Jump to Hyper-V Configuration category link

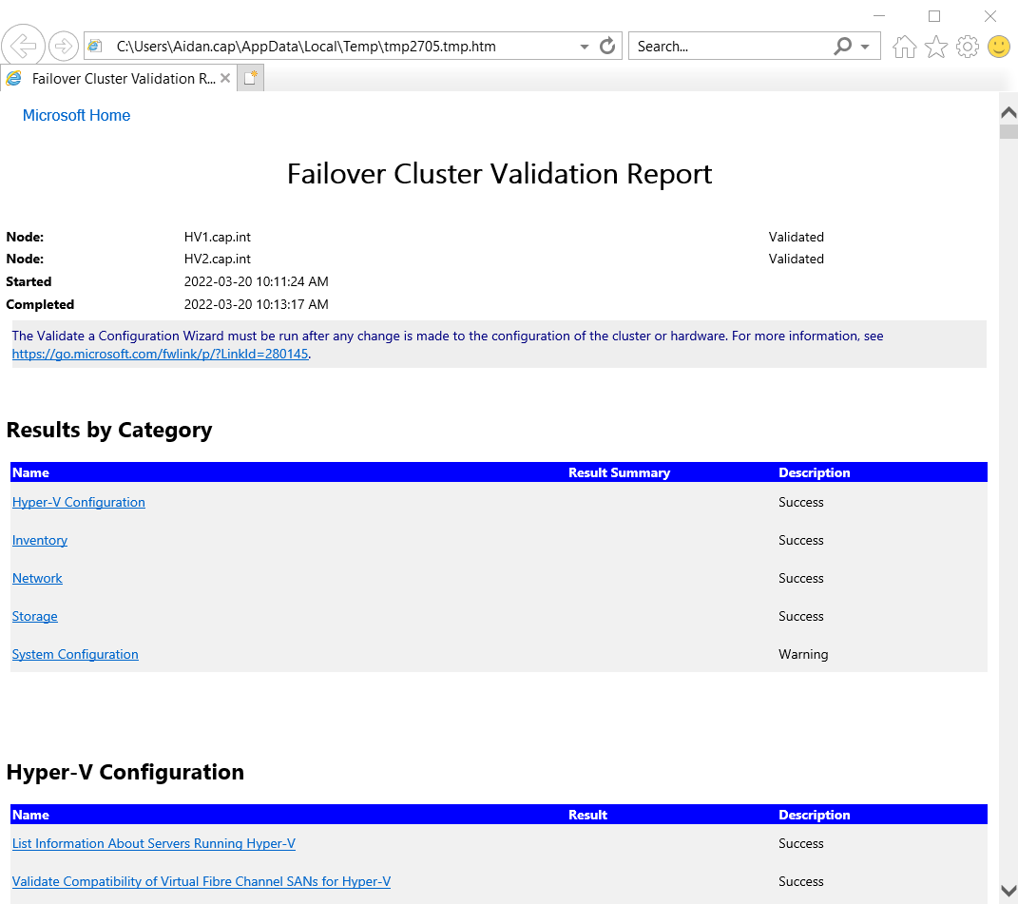tap(79, 502)
